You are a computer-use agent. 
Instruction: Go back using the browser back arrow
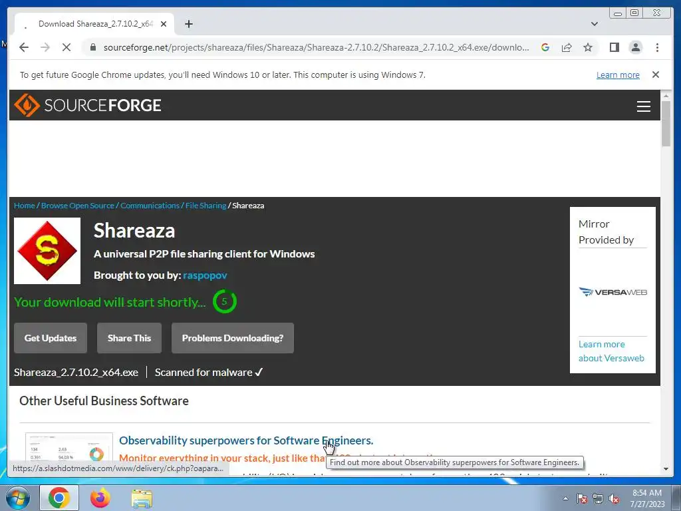(x=24, y=47)
